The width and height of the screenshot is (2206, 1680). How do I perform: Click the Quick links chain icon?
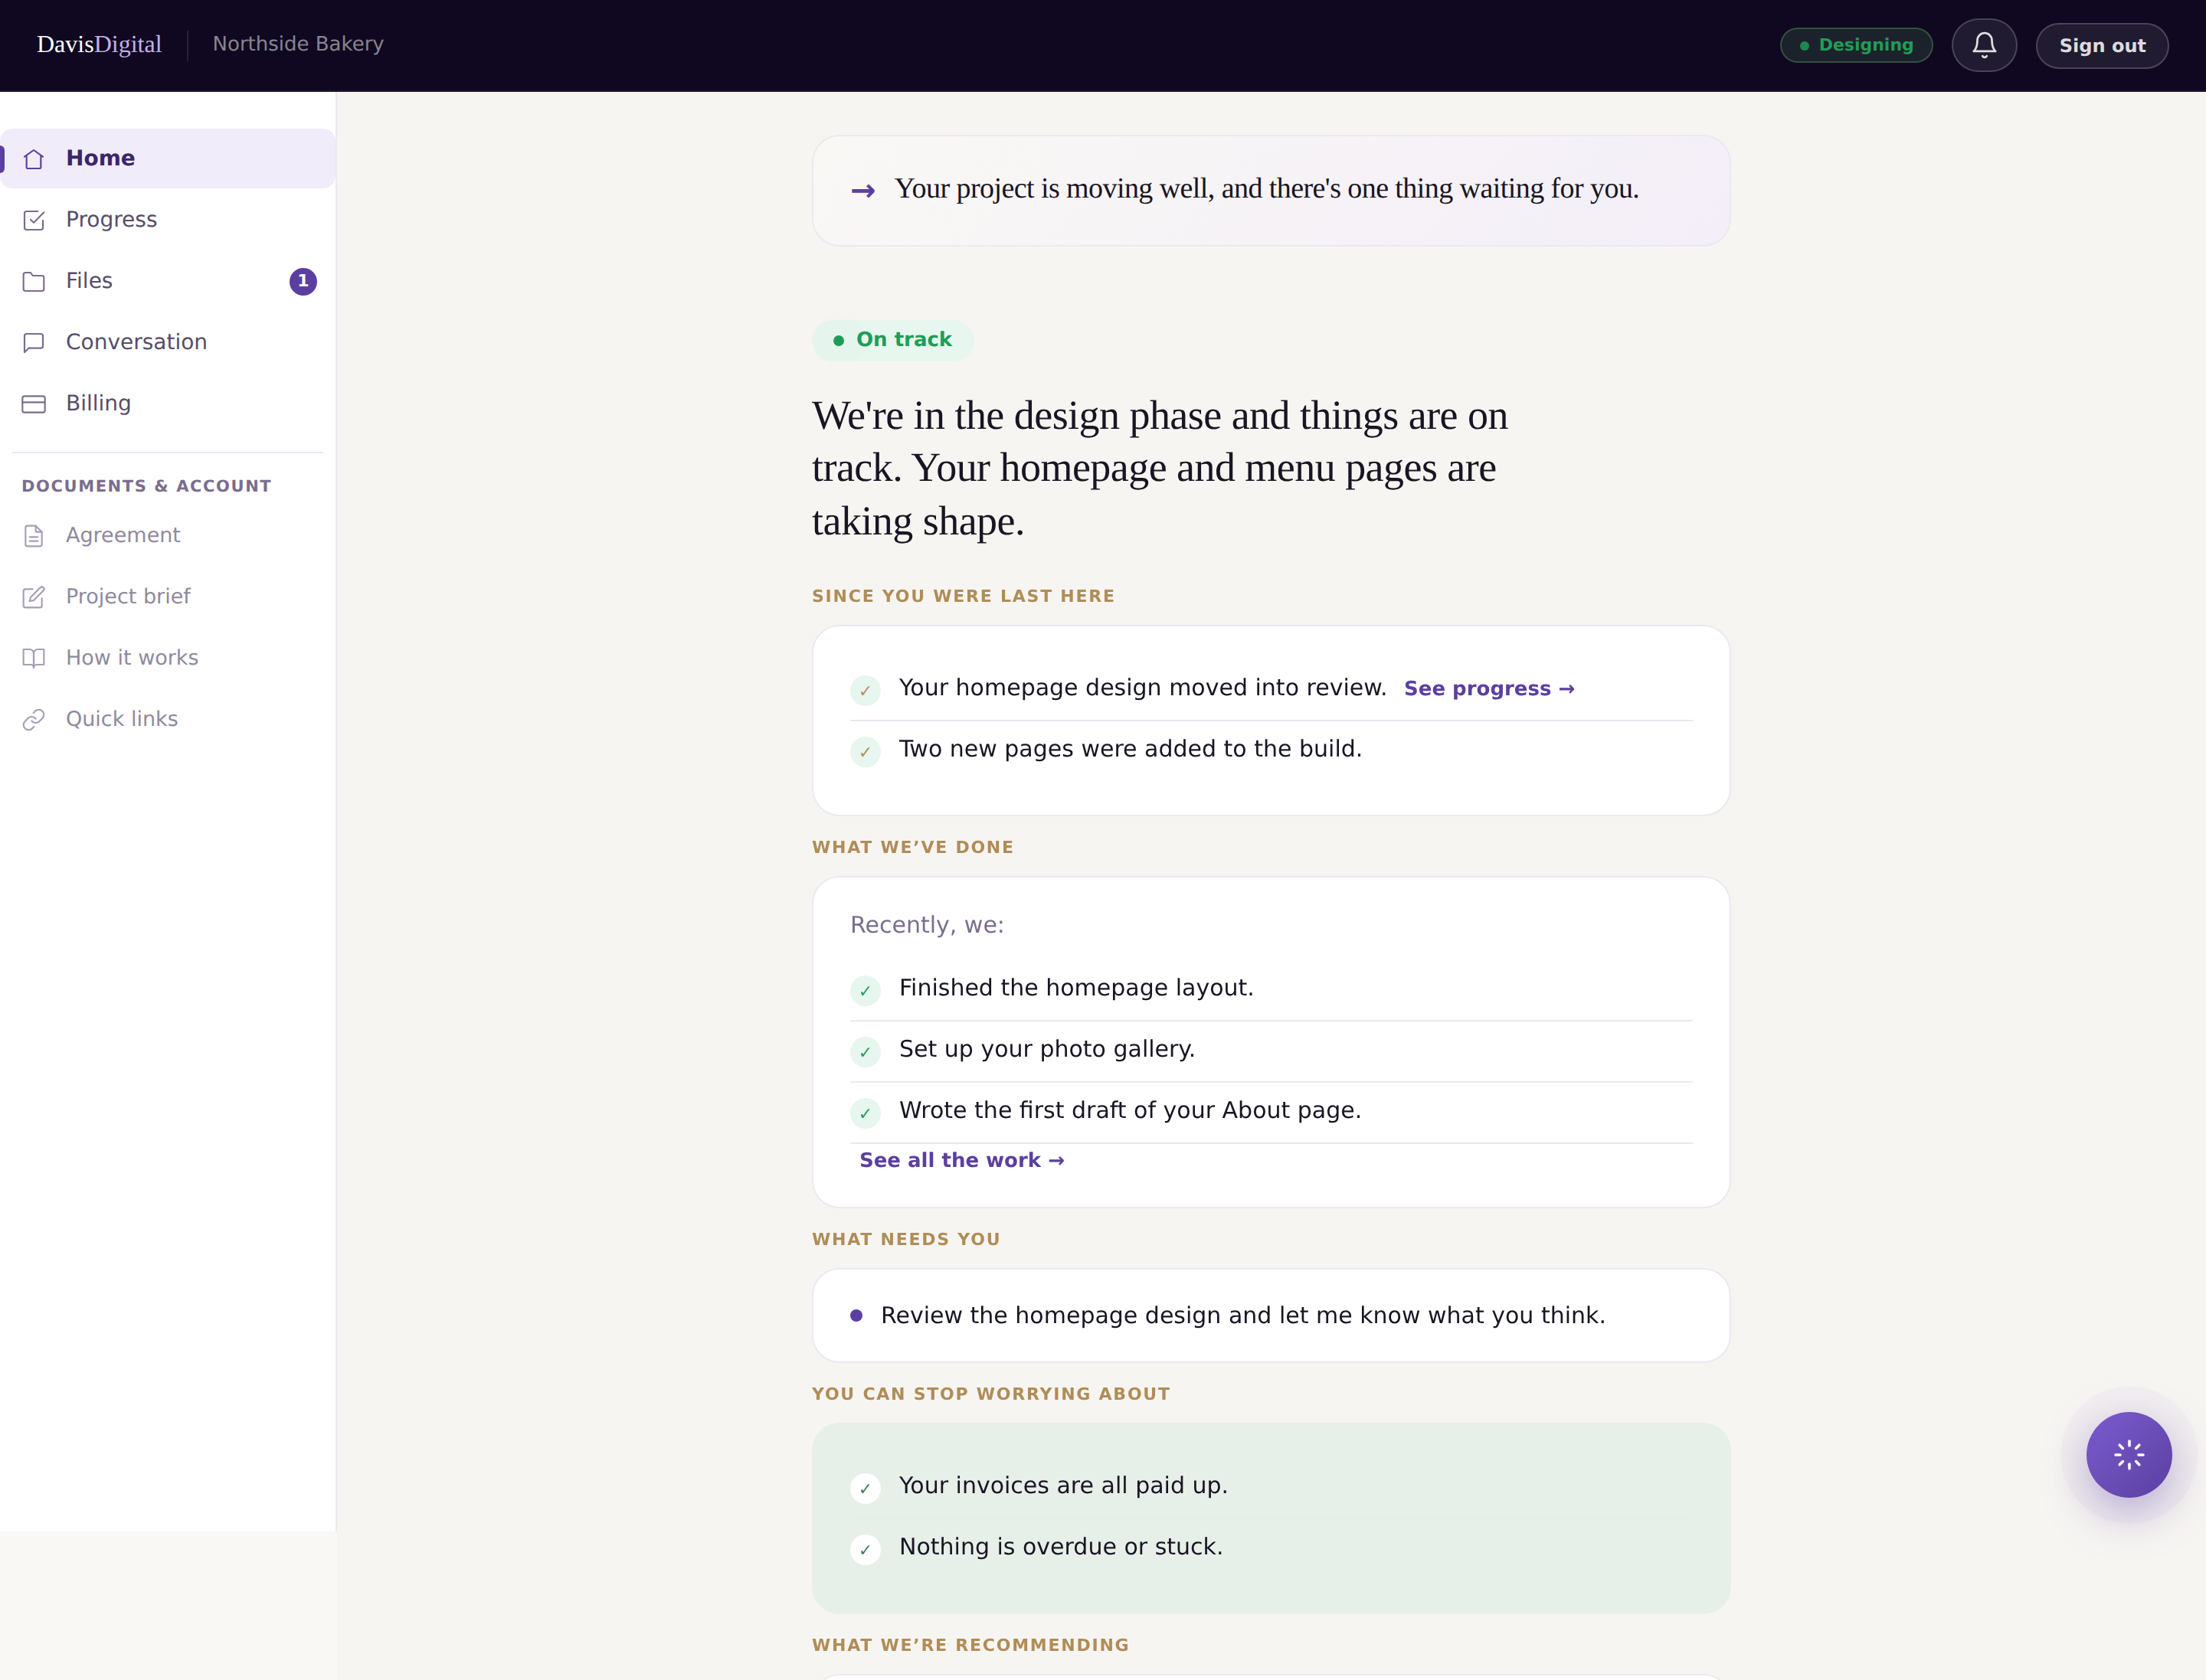(34, 720)
